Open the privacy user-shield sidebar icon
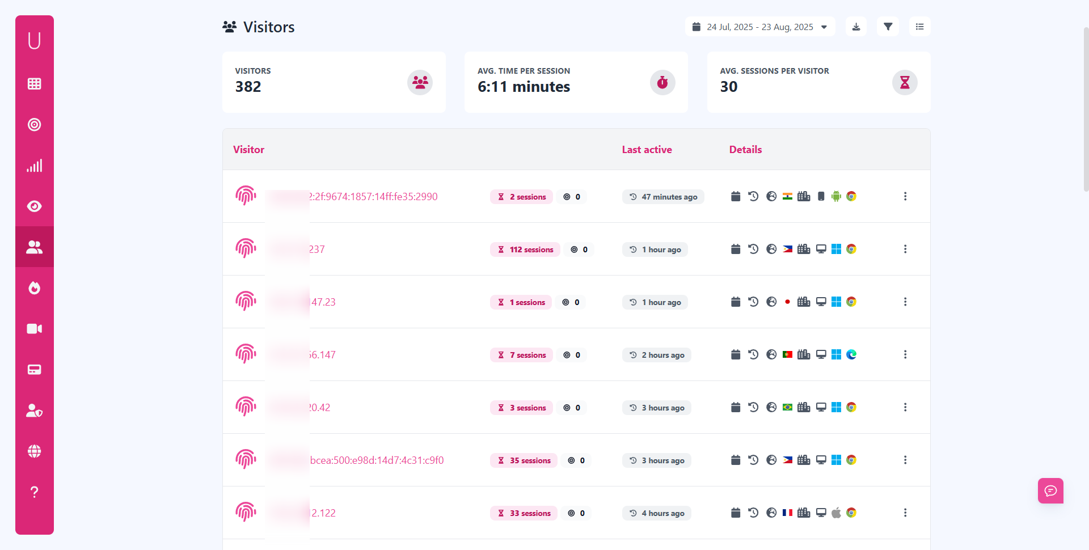 click(34, 411)
